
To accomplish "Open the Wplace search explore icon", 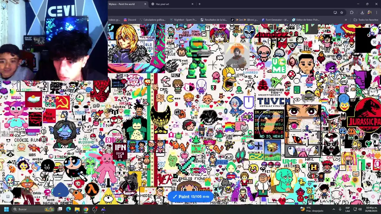I will pos(374,63).
